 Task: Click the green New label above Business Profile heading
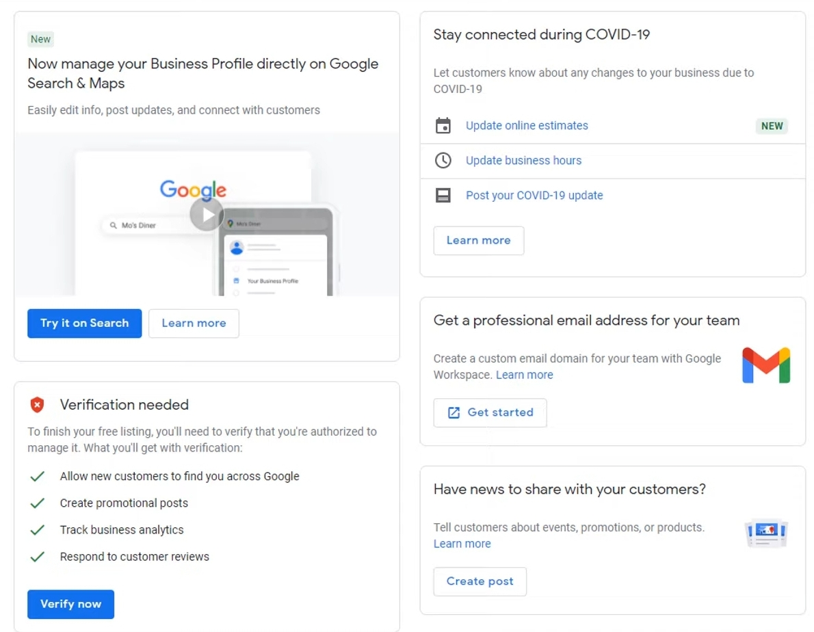[40, 39]
